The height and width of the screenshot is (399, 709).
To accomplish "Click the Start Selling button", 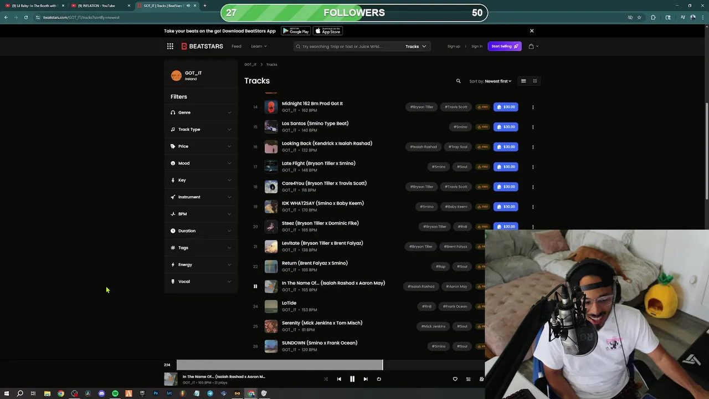I will [x=505, y=47].
